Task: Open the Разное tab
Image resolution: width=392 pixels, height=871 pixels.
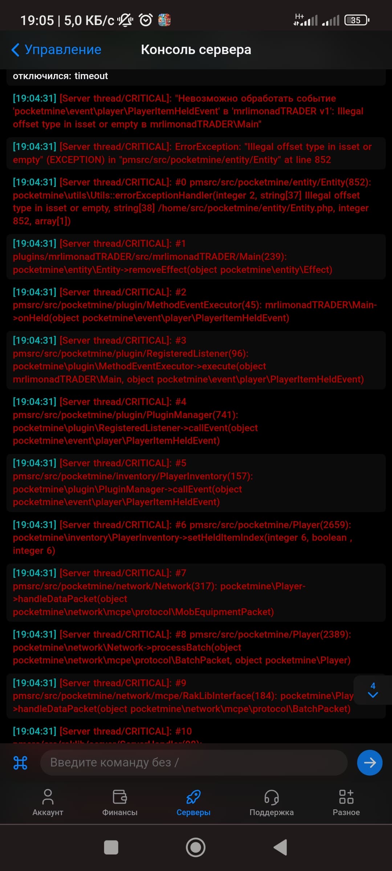Action: 346,803
